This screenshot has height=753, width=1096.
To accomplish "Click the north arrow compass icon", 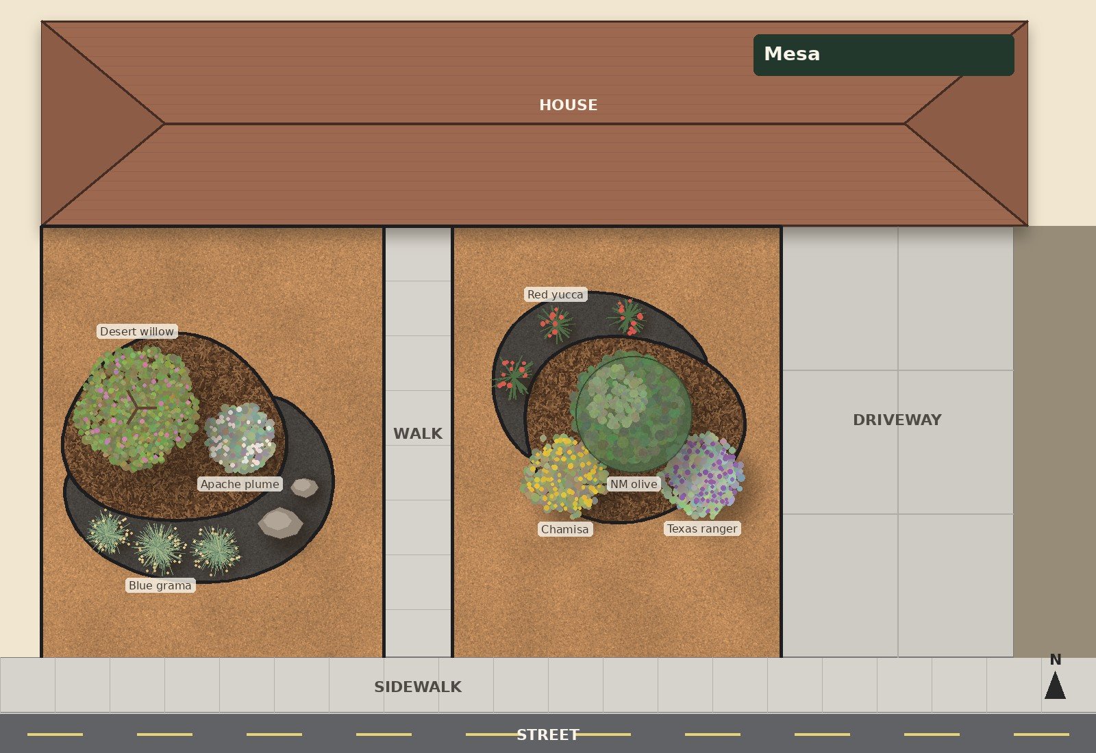I will (x=1055, y=676).
